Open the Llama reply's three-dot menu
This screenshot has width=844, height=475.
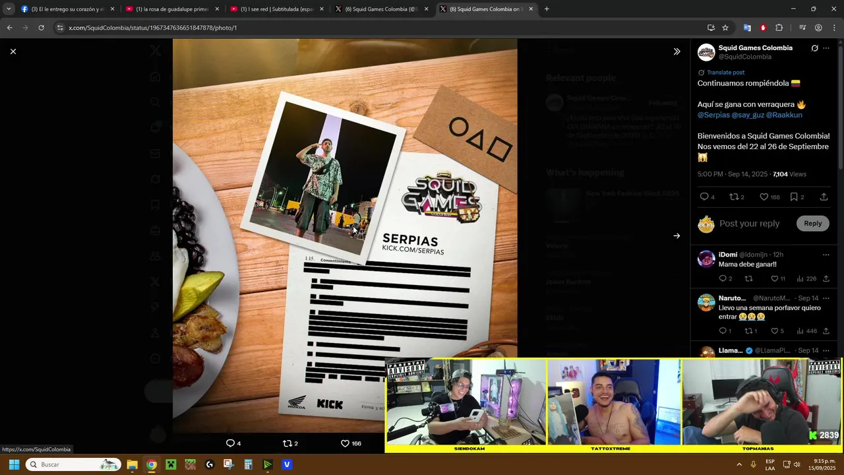click(x=826, y=350)
